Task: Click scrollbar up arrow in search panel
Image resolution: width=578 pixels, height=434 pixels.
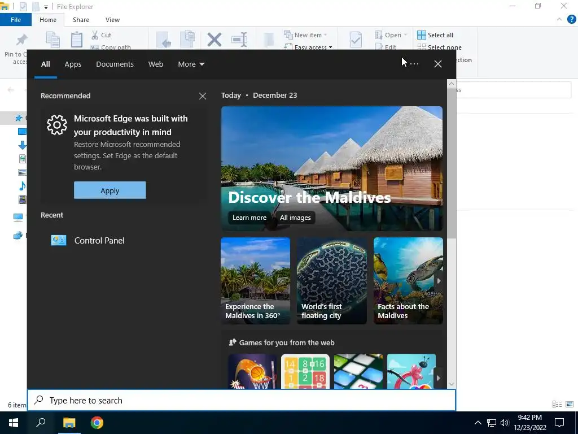Action: click(452, 84)
